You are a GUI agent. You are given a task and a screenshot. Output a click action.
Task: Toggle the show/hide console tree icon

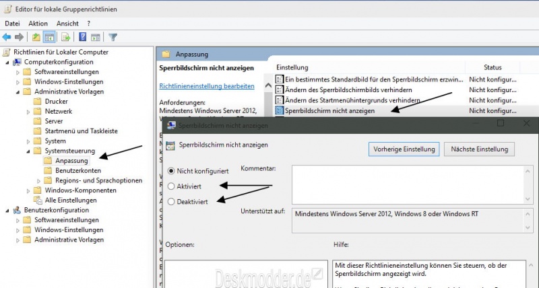coord(49,37)
